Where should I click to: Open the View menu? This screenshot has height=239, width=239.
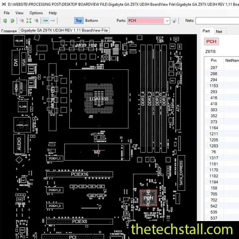[20, 13]
